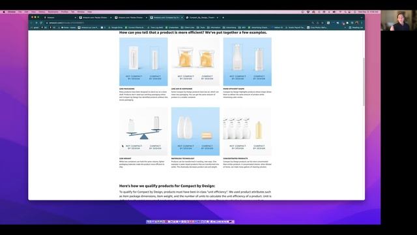Open the Google Drive bookmark
417x235 pixels.
point(116,27)
